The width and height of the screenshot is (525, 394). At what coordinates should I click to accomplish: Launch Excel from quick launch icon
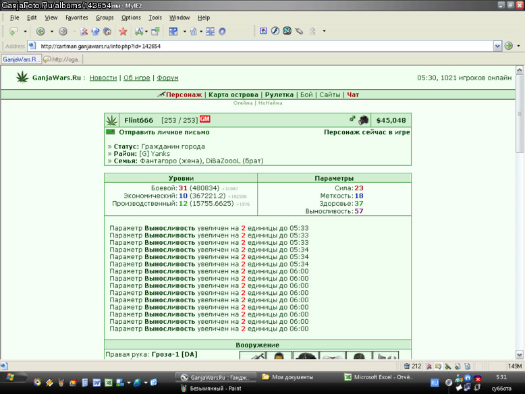(x=109, y=383)
